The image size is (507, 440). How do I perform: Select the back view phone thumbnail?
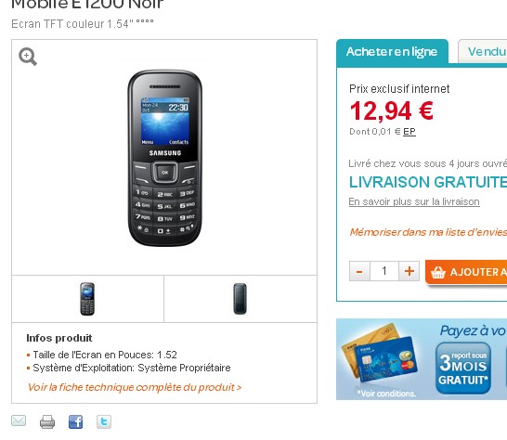240,299
